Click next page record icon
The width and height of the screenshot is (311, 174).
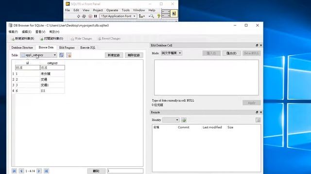pos(39,171)
